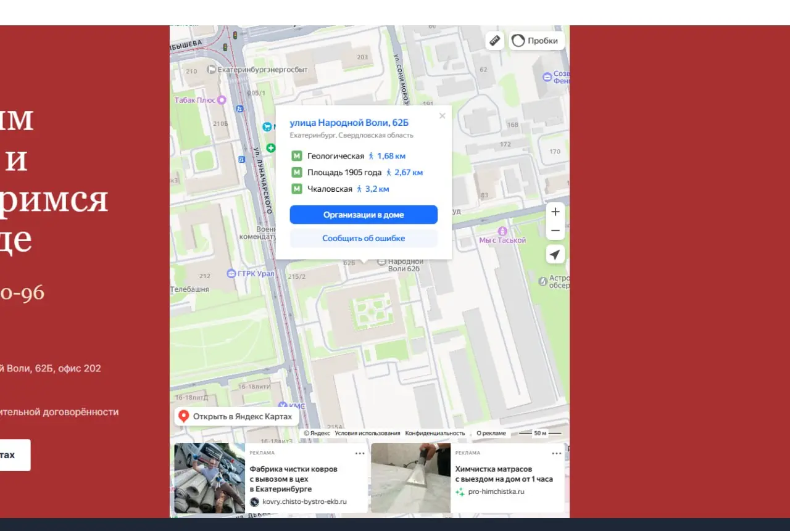Screen dimensions: 790x531
Task: Click the mattress cleaning ad thumbnail
Action: coord(411,478)
